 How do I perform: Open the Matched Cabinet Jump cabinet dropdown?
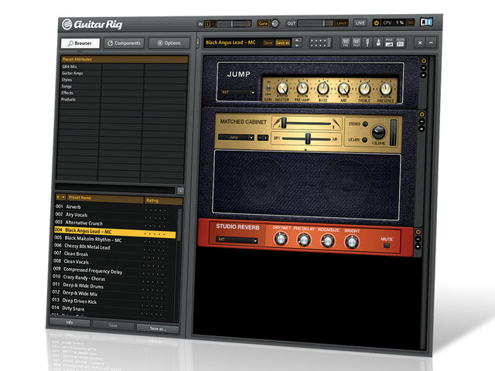pyautogui.click(x=236, y=138)
